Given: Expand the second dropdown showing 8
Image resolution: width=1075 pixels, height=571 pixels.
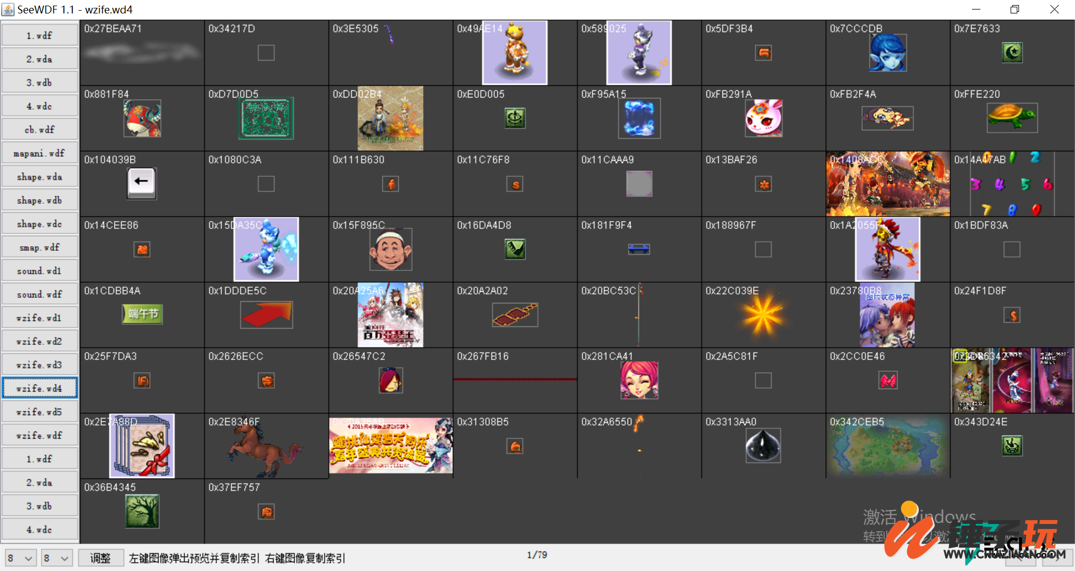Looking at the screenshot, I should 57,558.
